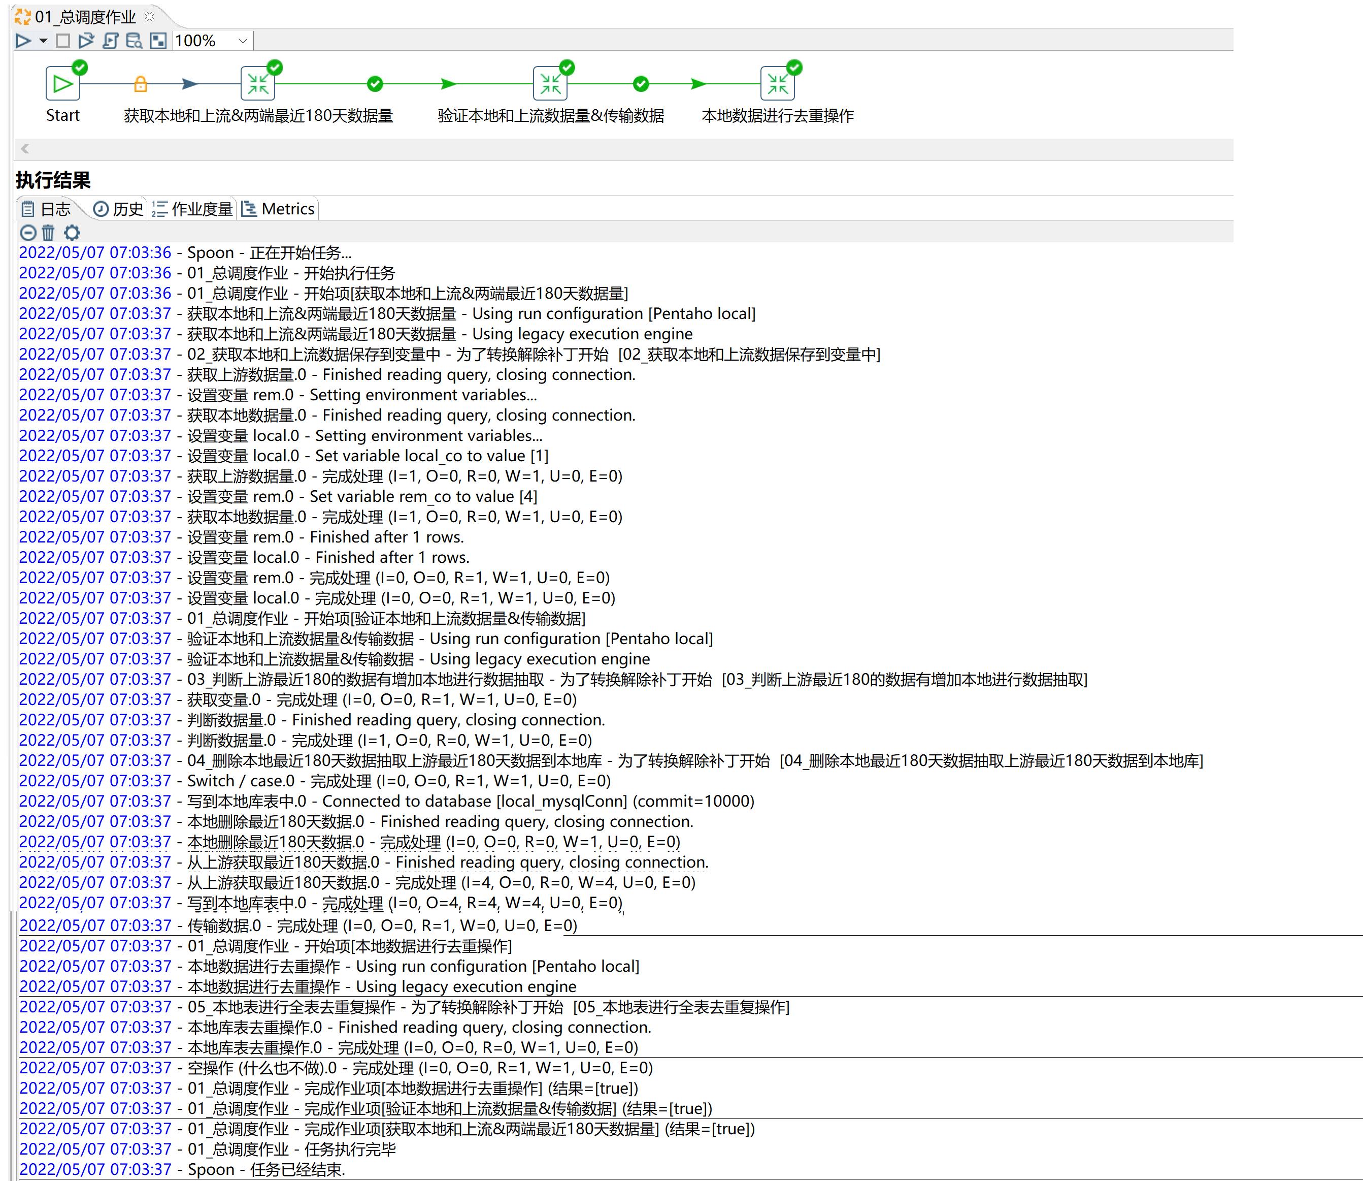The width and height of the screenshot is (1363, 1181).
Task: Click log line '开始项[验证本地和上流数据量&传输数据]'
Action: [302, 618]
